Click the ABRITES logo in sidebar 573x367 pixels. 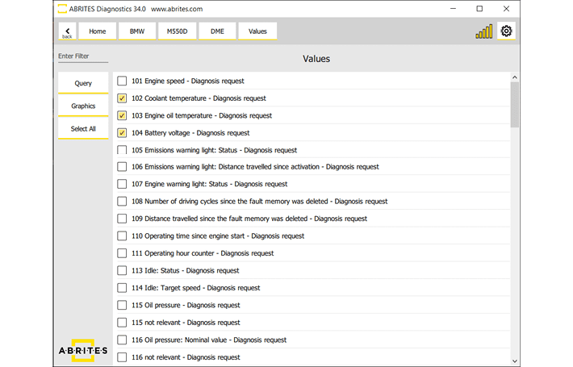coord(83,351)
